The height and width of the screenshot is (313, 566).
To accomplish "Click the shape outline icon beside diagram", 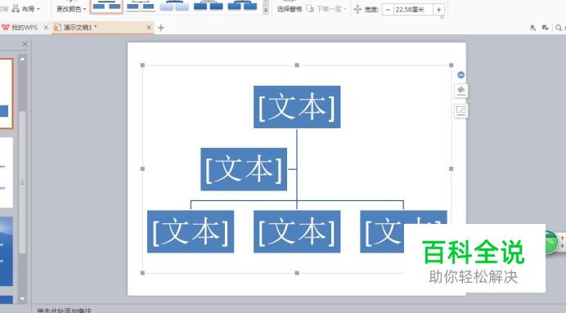I will coord(461,110).
